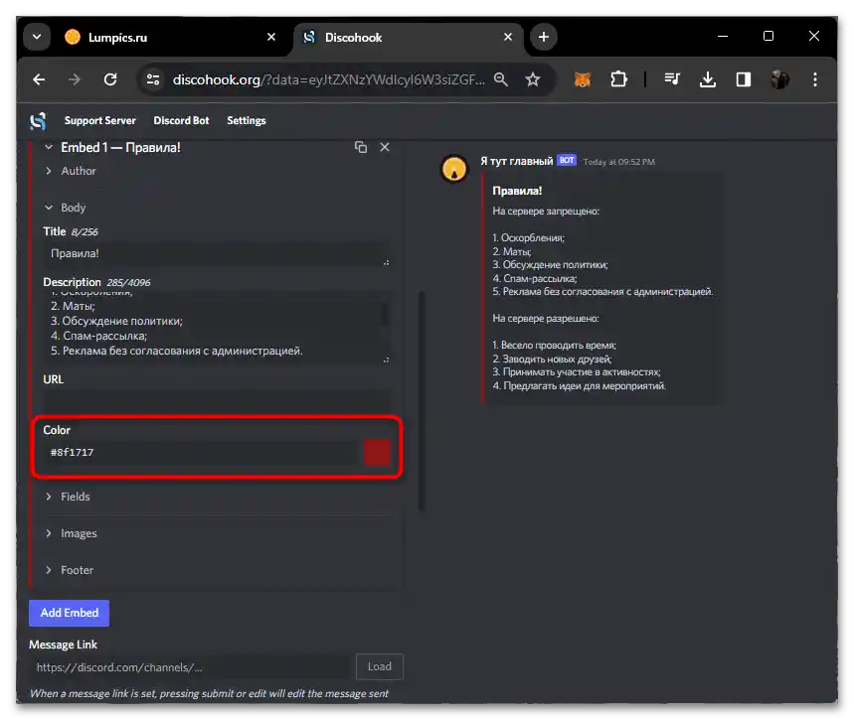Collapse the Embed 1 — Правила! section

click(x=49, y=148)
